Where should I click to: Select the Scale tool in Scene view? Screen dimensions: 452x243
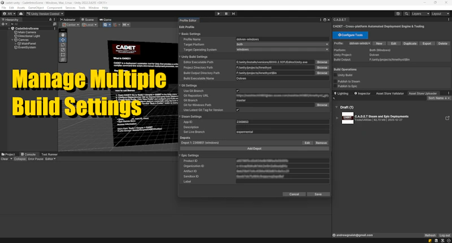pos(63,50)
